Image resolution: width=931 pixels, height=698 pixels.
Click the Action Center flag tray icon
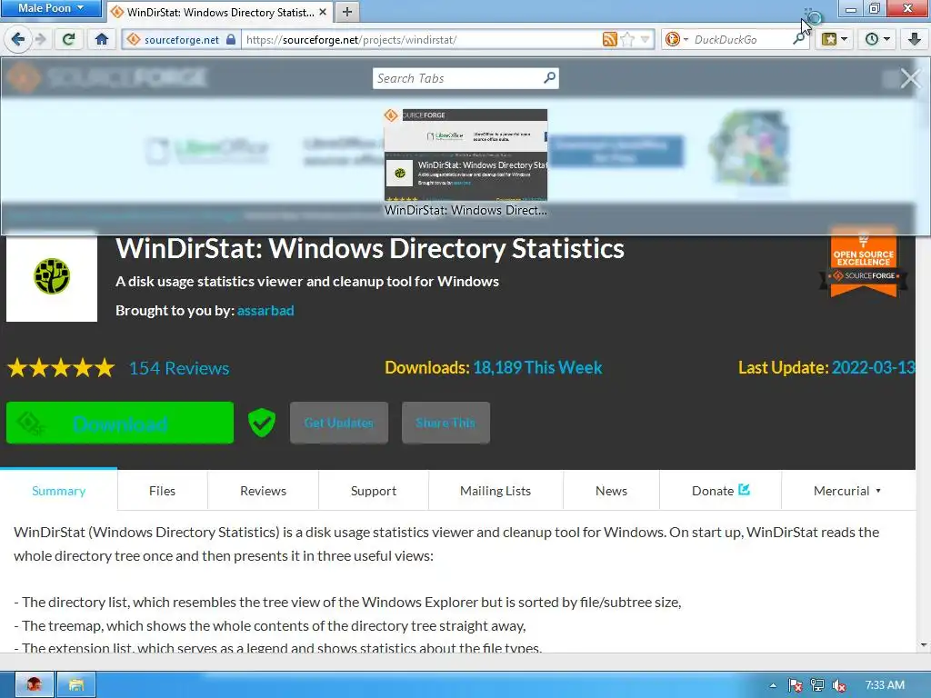click(796, 685)
